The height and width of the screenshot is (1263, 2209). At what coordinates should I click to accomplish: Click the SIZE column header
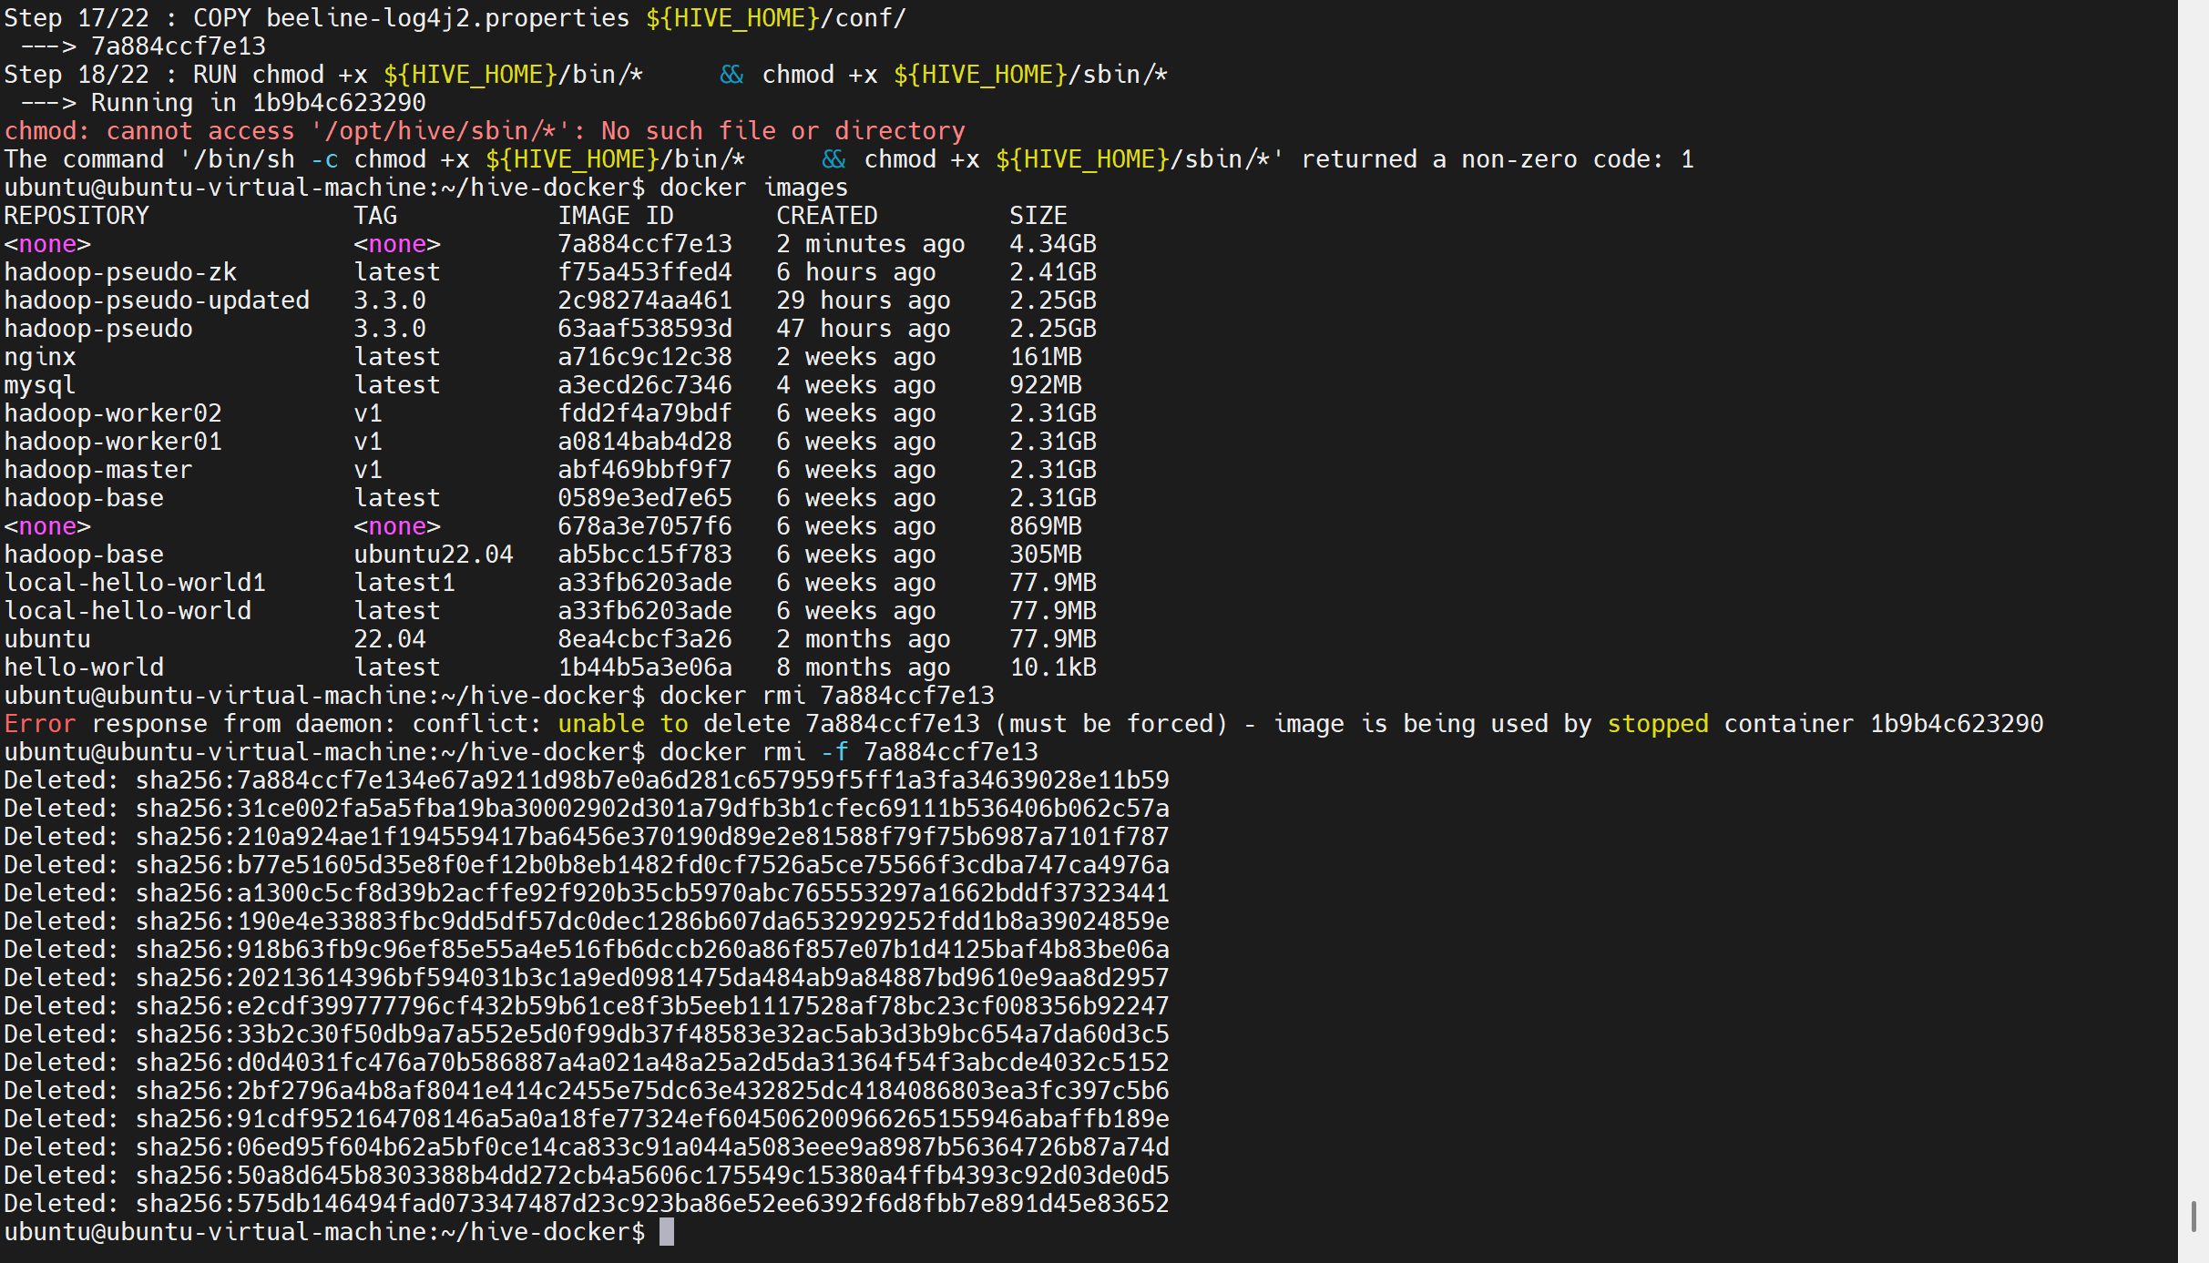coord(1038,216)
